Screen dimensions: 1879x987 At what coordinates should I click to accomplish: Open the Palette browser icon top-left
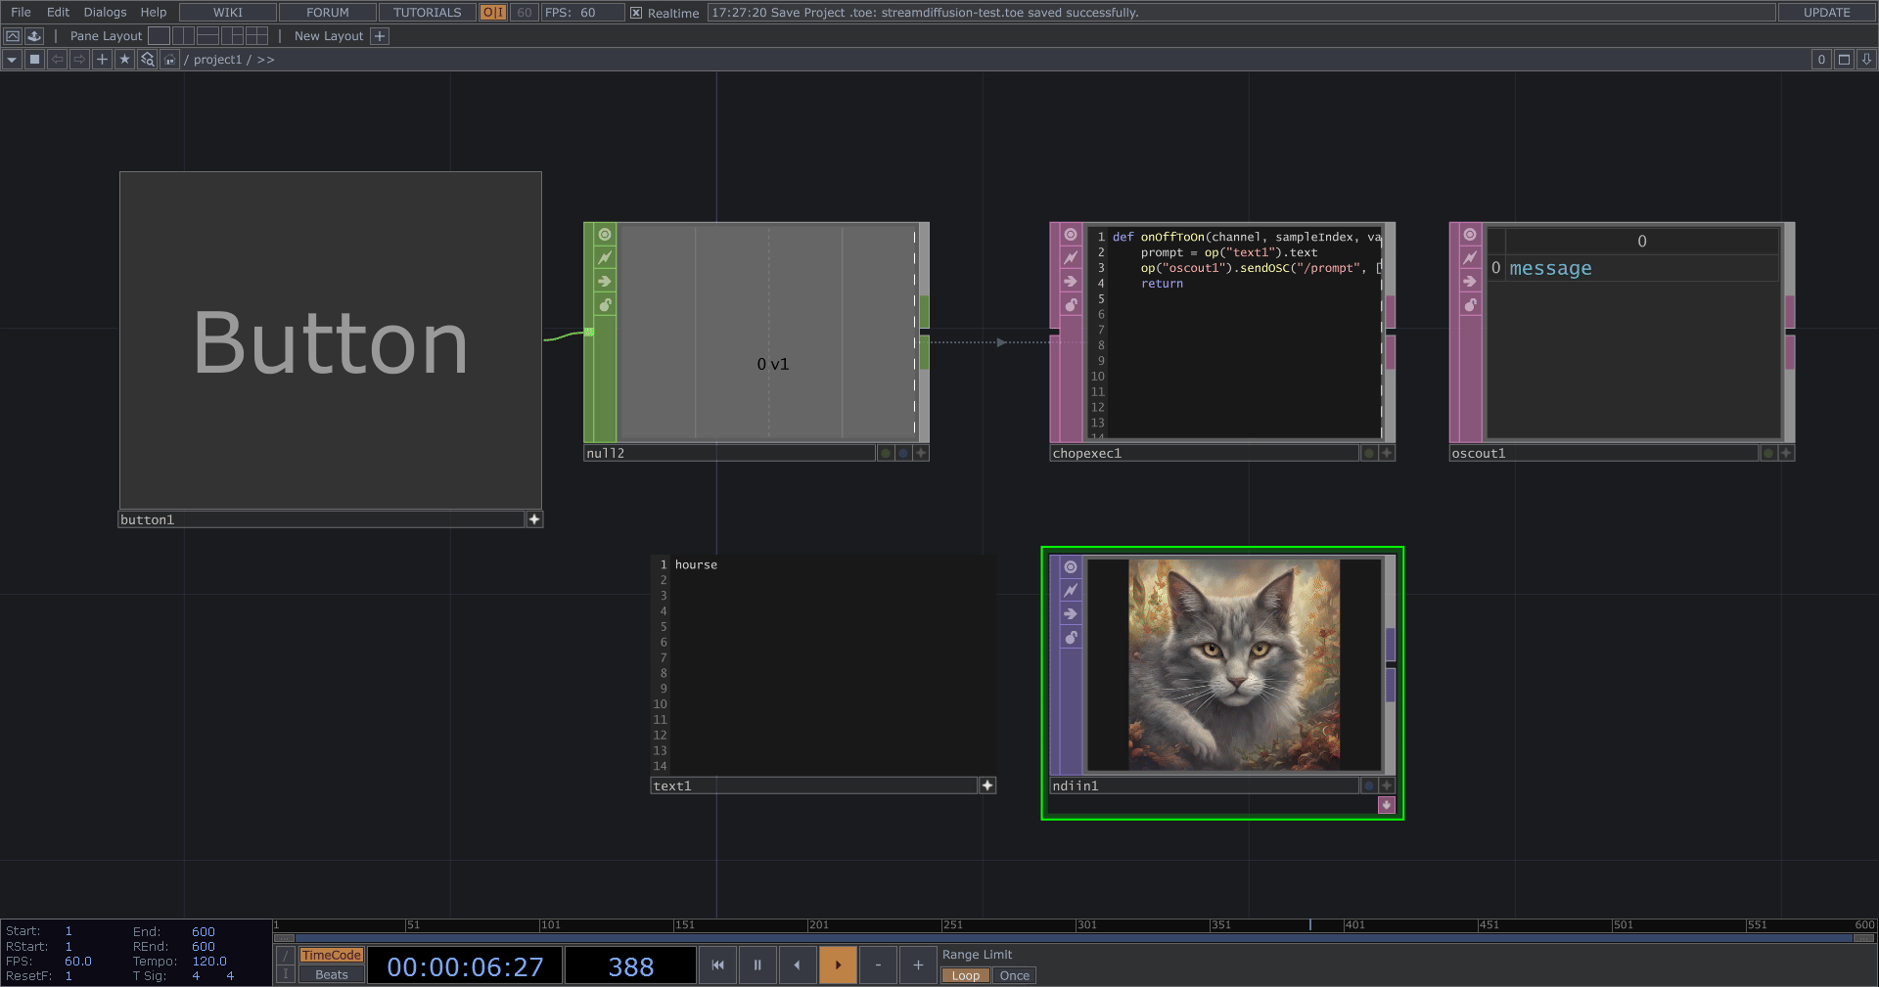[13, 35]
